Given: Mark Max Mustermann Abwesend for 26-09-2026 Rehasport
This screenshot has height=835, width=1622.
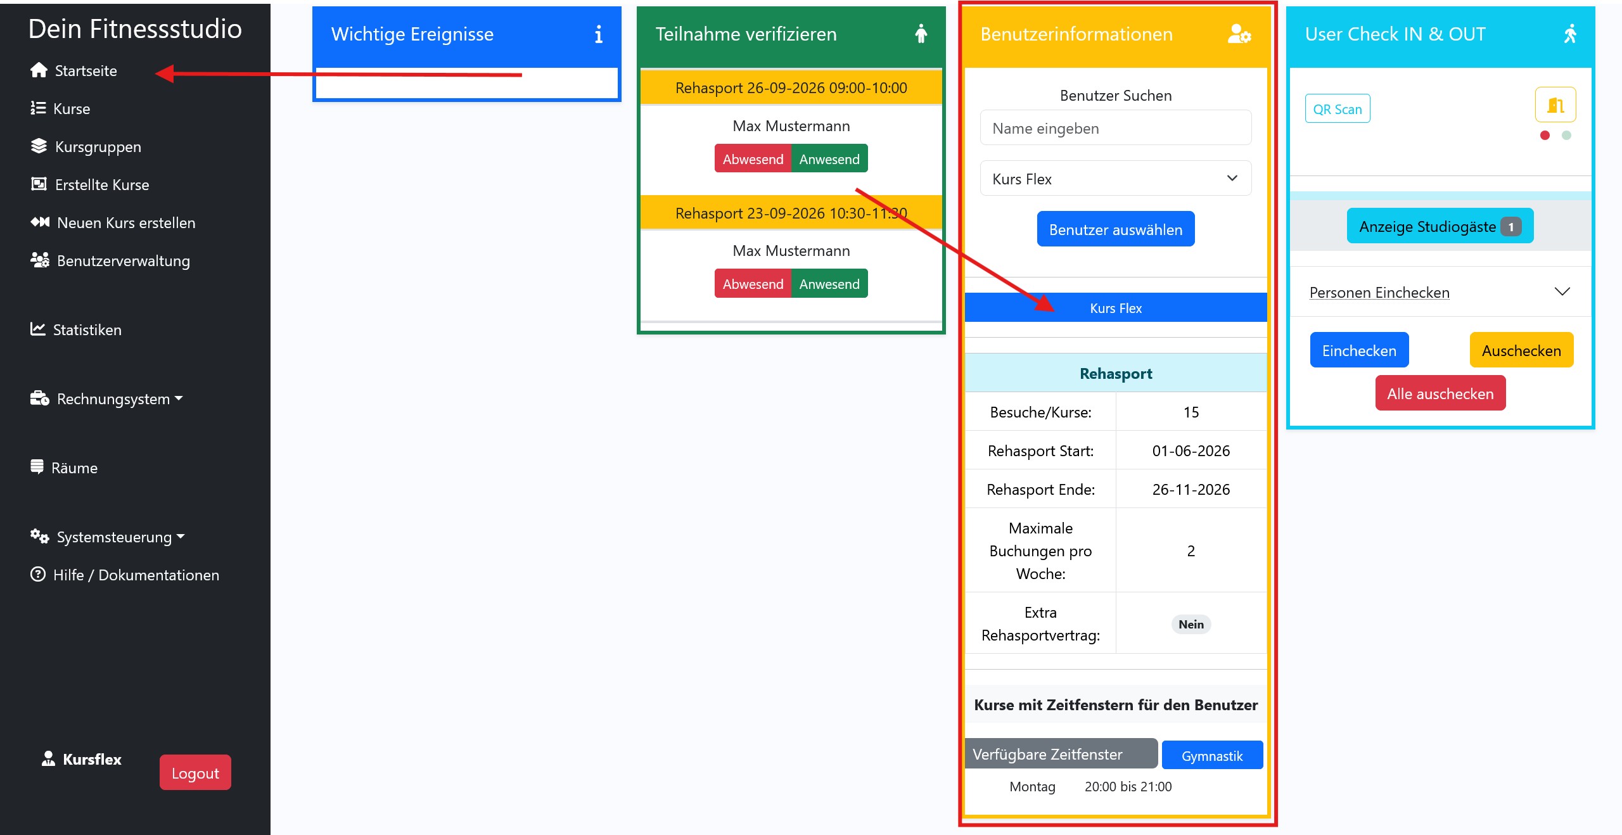Looking at the screenshot, I should [x=753, y=159].
